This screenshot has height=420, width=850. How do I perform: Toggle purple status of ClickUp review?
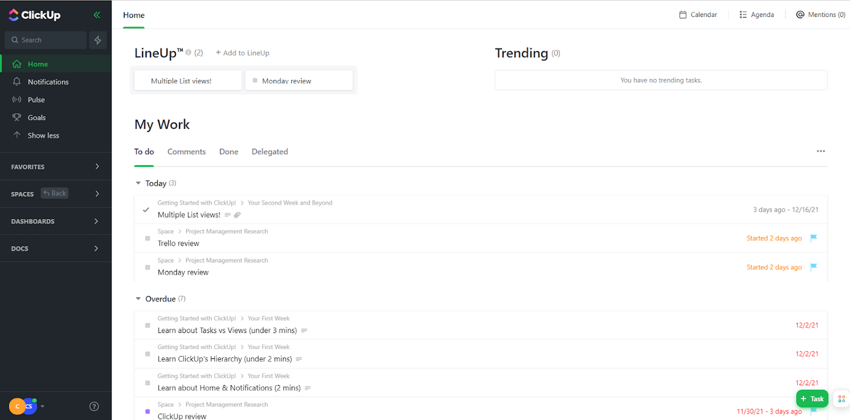pyautogui.click(x=148, y=412)
